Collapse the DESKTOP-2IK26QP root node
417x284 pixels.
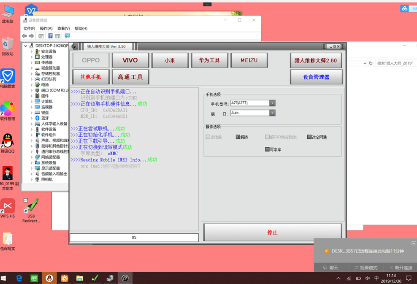click(x=25, y=46)
